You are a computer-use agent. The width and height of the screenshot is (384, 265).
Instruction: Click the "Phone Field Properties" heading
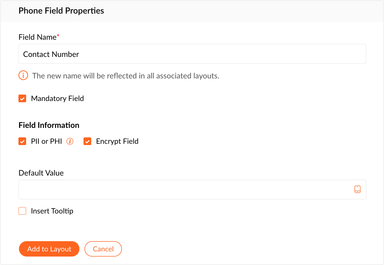(61, 11)
